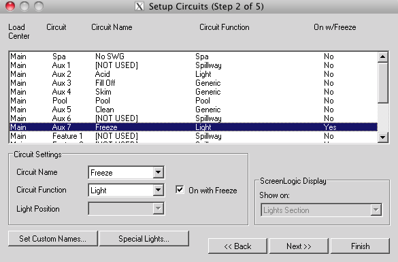Click the 'On w/Freeze' column header
The width and height of the screenshot is (398, 262).
coord(335,27)
